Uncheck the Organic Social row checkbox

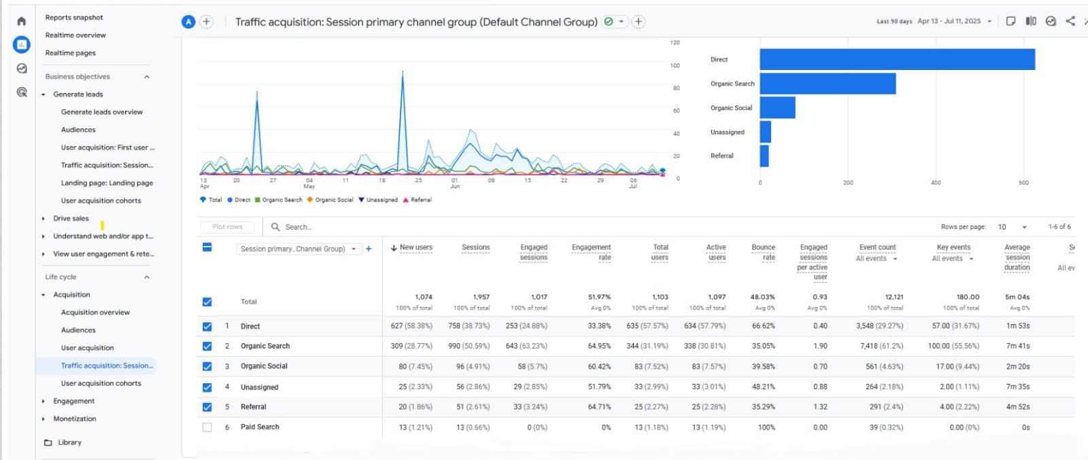point(207,366)
